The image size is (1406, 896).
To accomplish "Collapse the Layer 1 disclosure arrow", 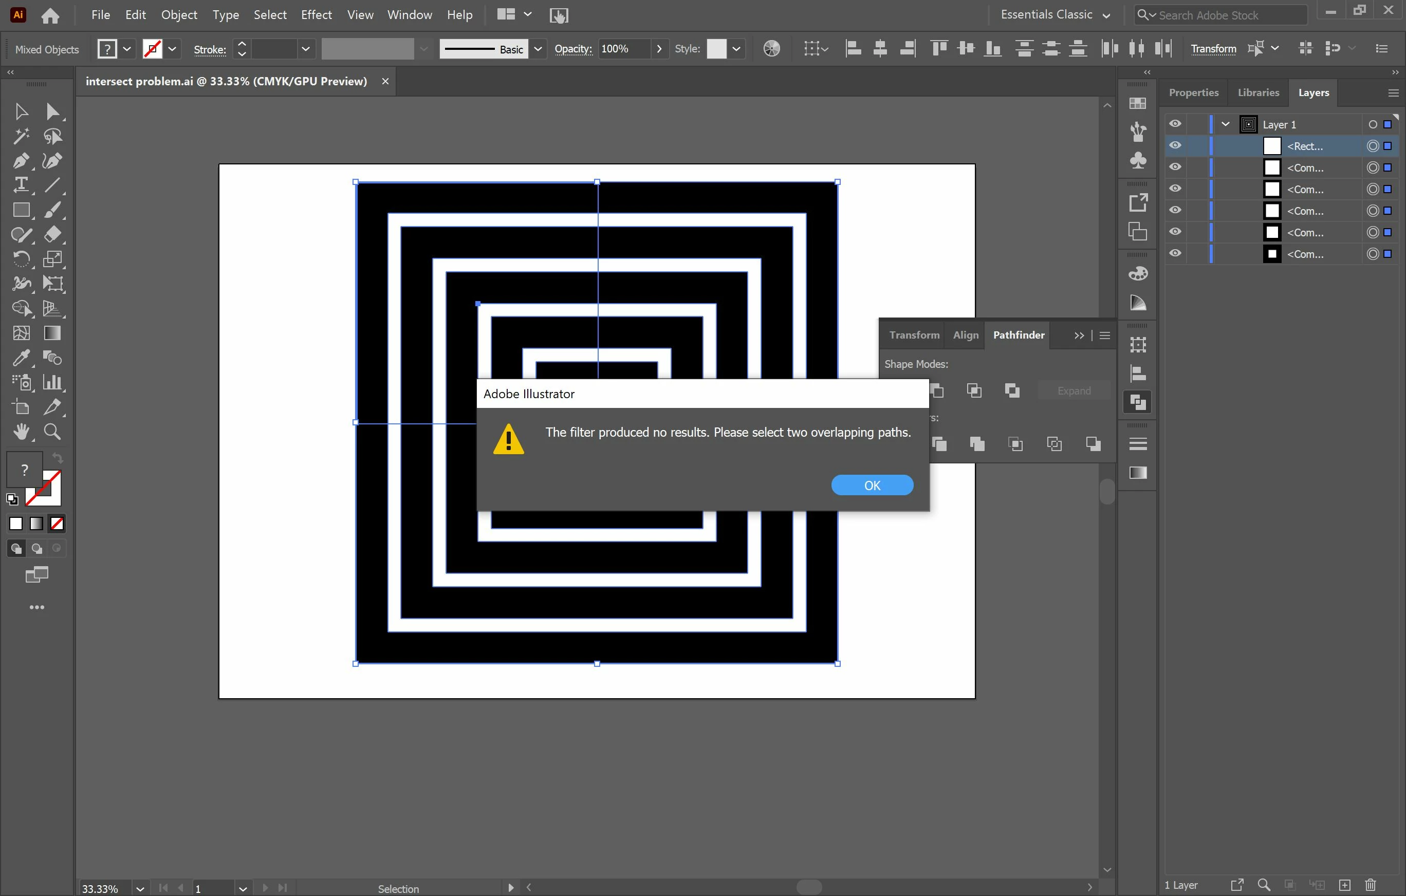I will [1225, 124].
